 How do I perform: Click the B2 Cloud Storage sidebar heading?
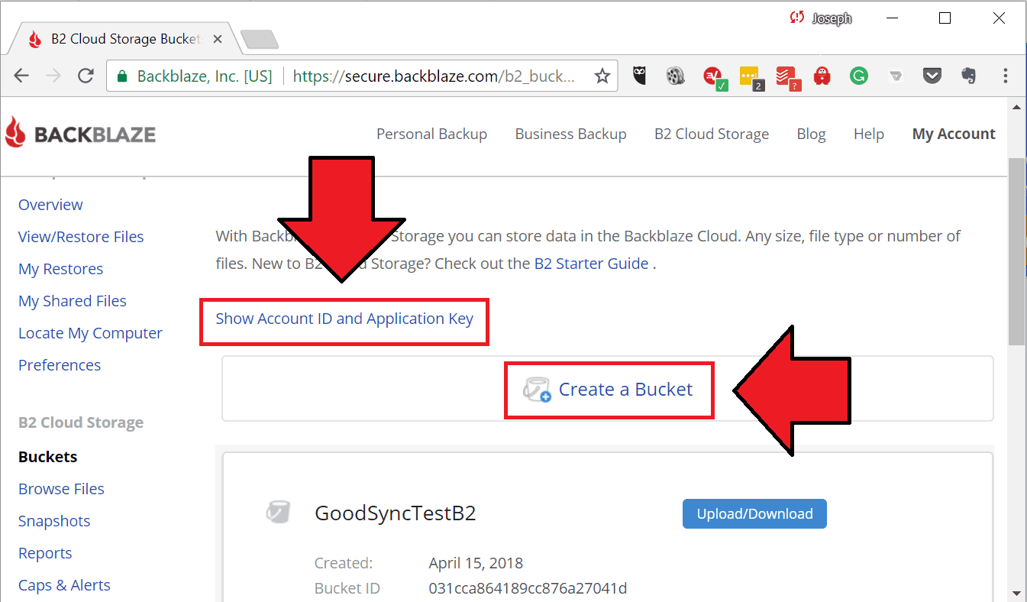(81, 422)
